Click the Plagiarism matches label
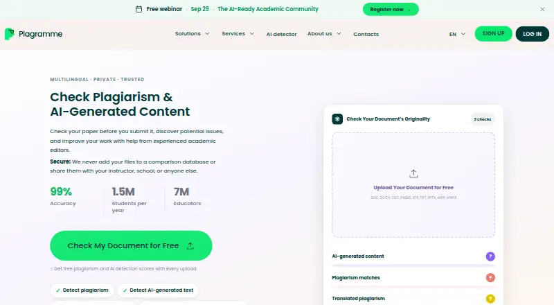Image resolution: width=554 pixels, height=305 pixels. point(356,278)
